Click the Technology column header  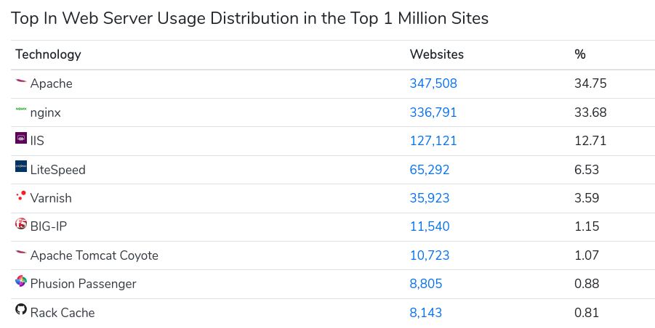(48, 54)
